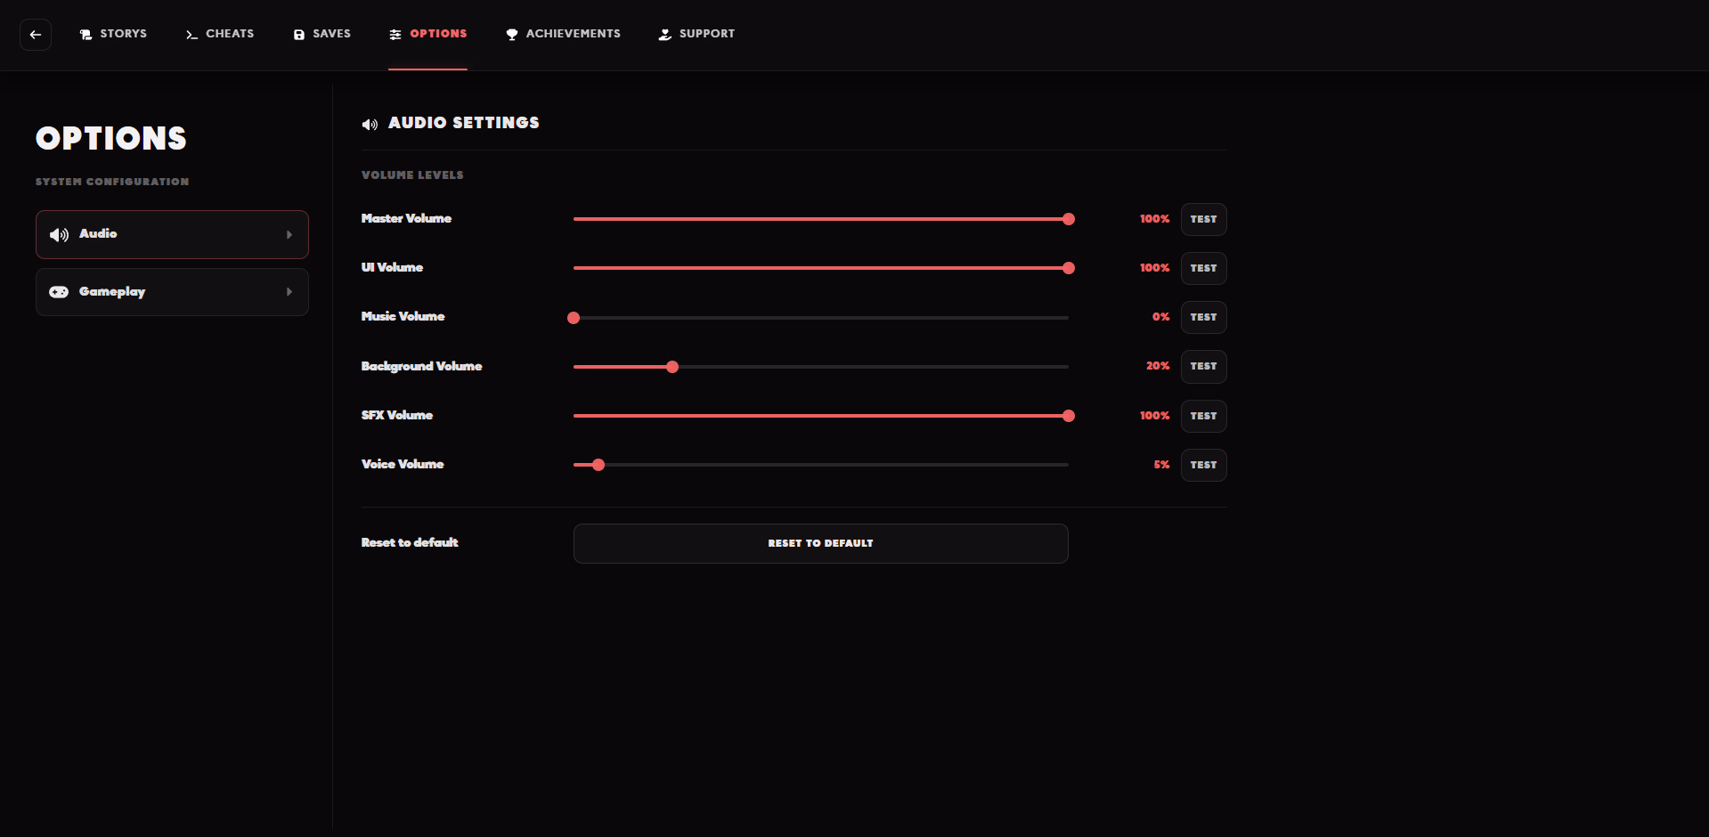1709x837 pixels.
Task: Test the Voice Volume level
Action: coord(1203,466)
